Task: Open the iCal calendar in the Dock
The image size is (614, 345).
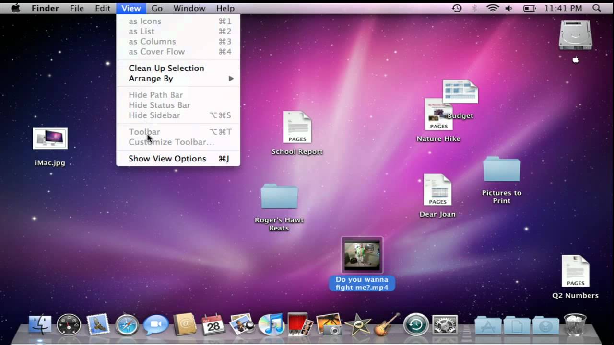Action: (x=213, y=324)
